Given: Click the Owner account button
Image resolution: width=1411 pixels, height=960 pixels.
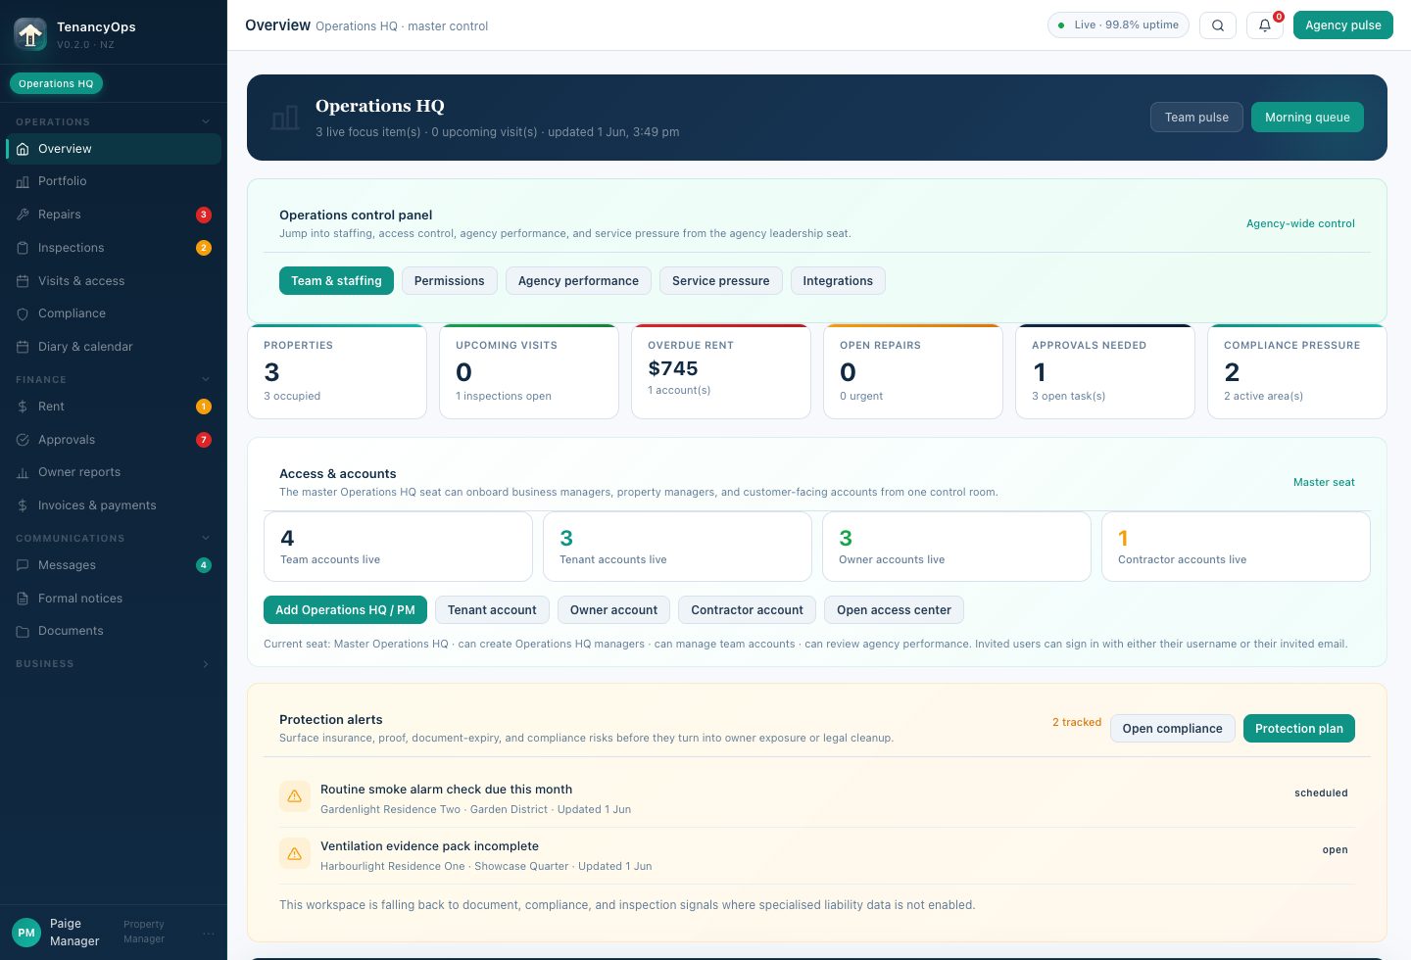Looking at the screenshot, I should click(613, 610).
